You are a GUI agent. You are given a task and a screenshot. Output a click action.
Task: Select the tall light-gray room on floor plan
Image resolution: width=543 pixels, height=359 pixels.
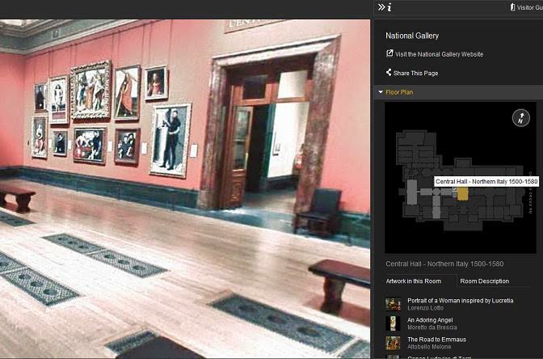coord(412,192)
